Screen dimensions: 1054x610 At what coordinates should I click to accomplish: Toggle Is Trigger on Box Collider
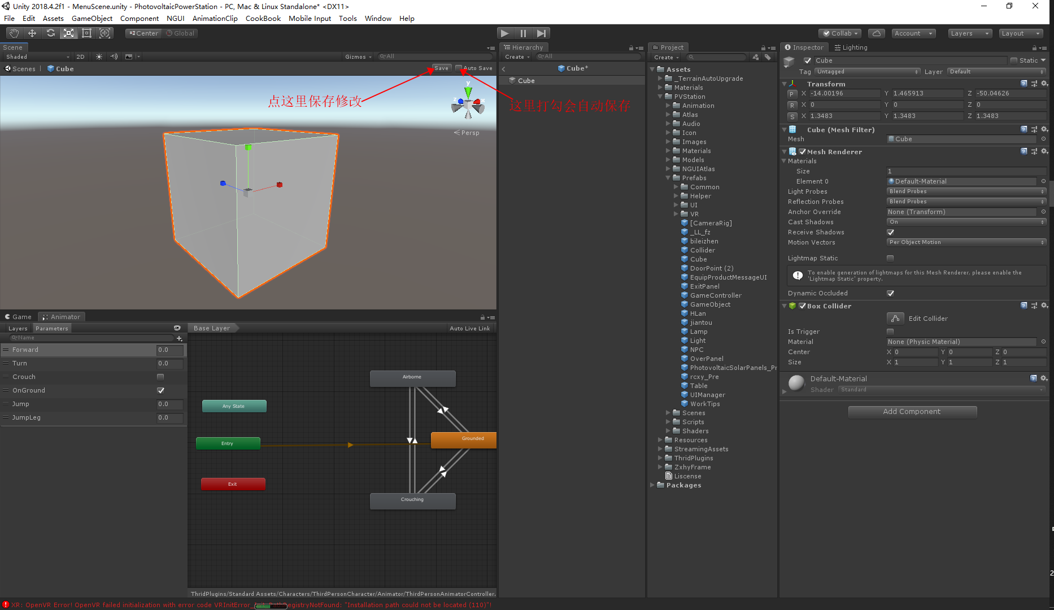(890, 332)
